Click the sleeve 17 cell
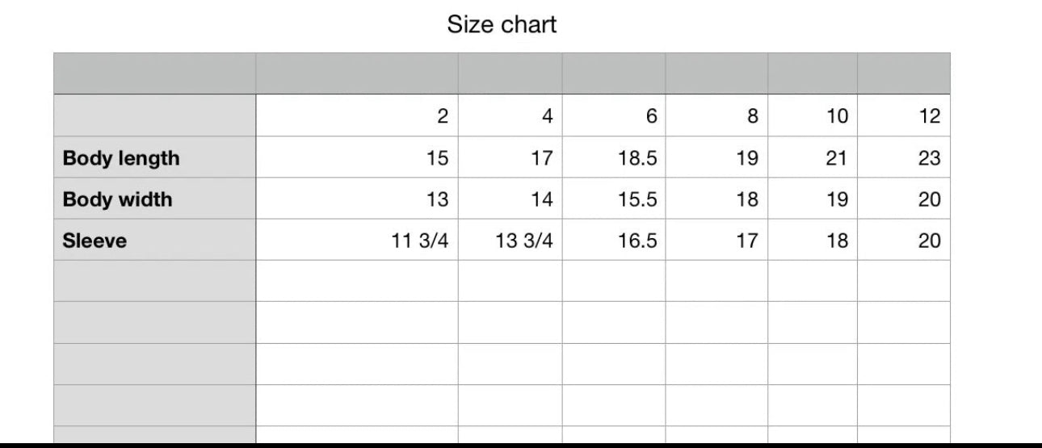Screen dimensions: 1042x448 [716, 240]
